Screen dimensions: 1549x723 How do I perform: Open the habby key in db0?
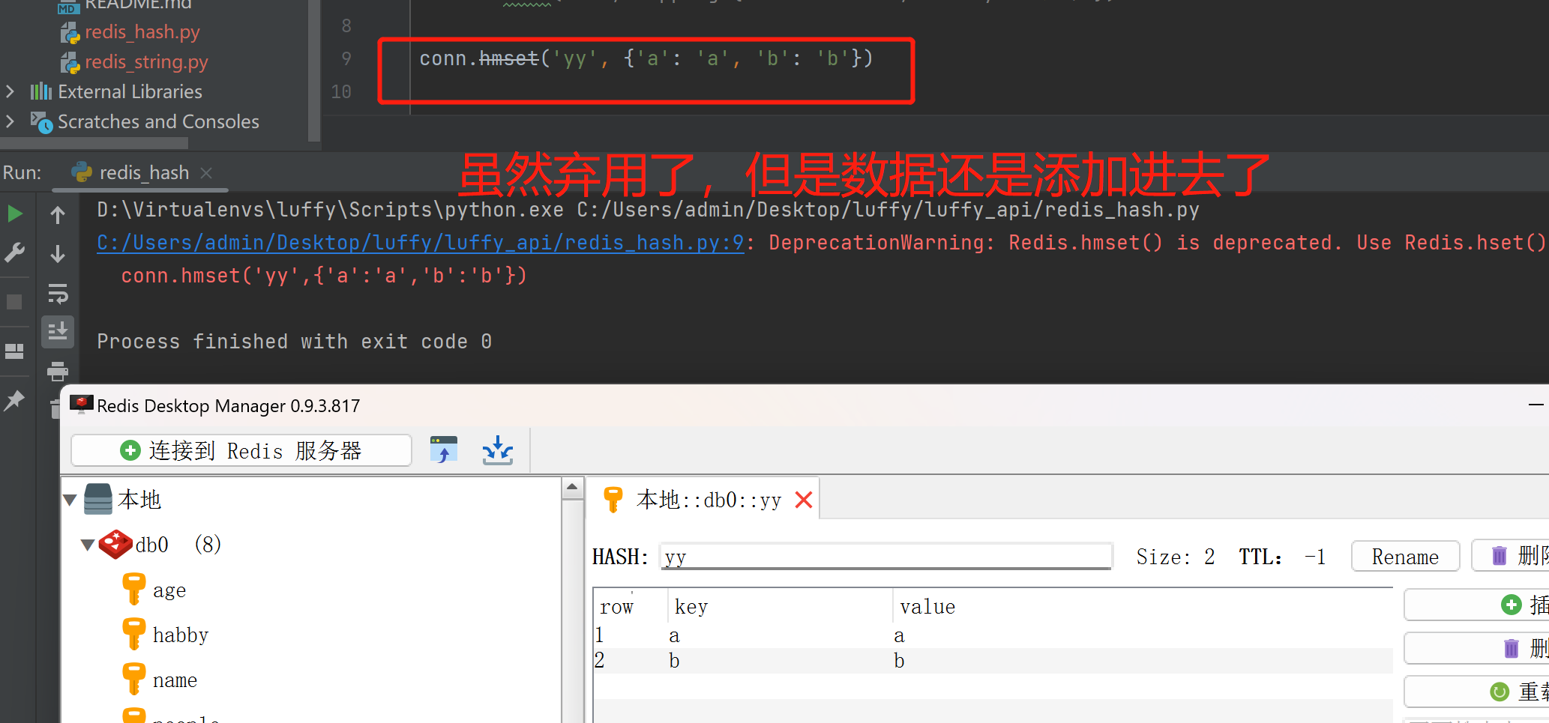[181, 635]
